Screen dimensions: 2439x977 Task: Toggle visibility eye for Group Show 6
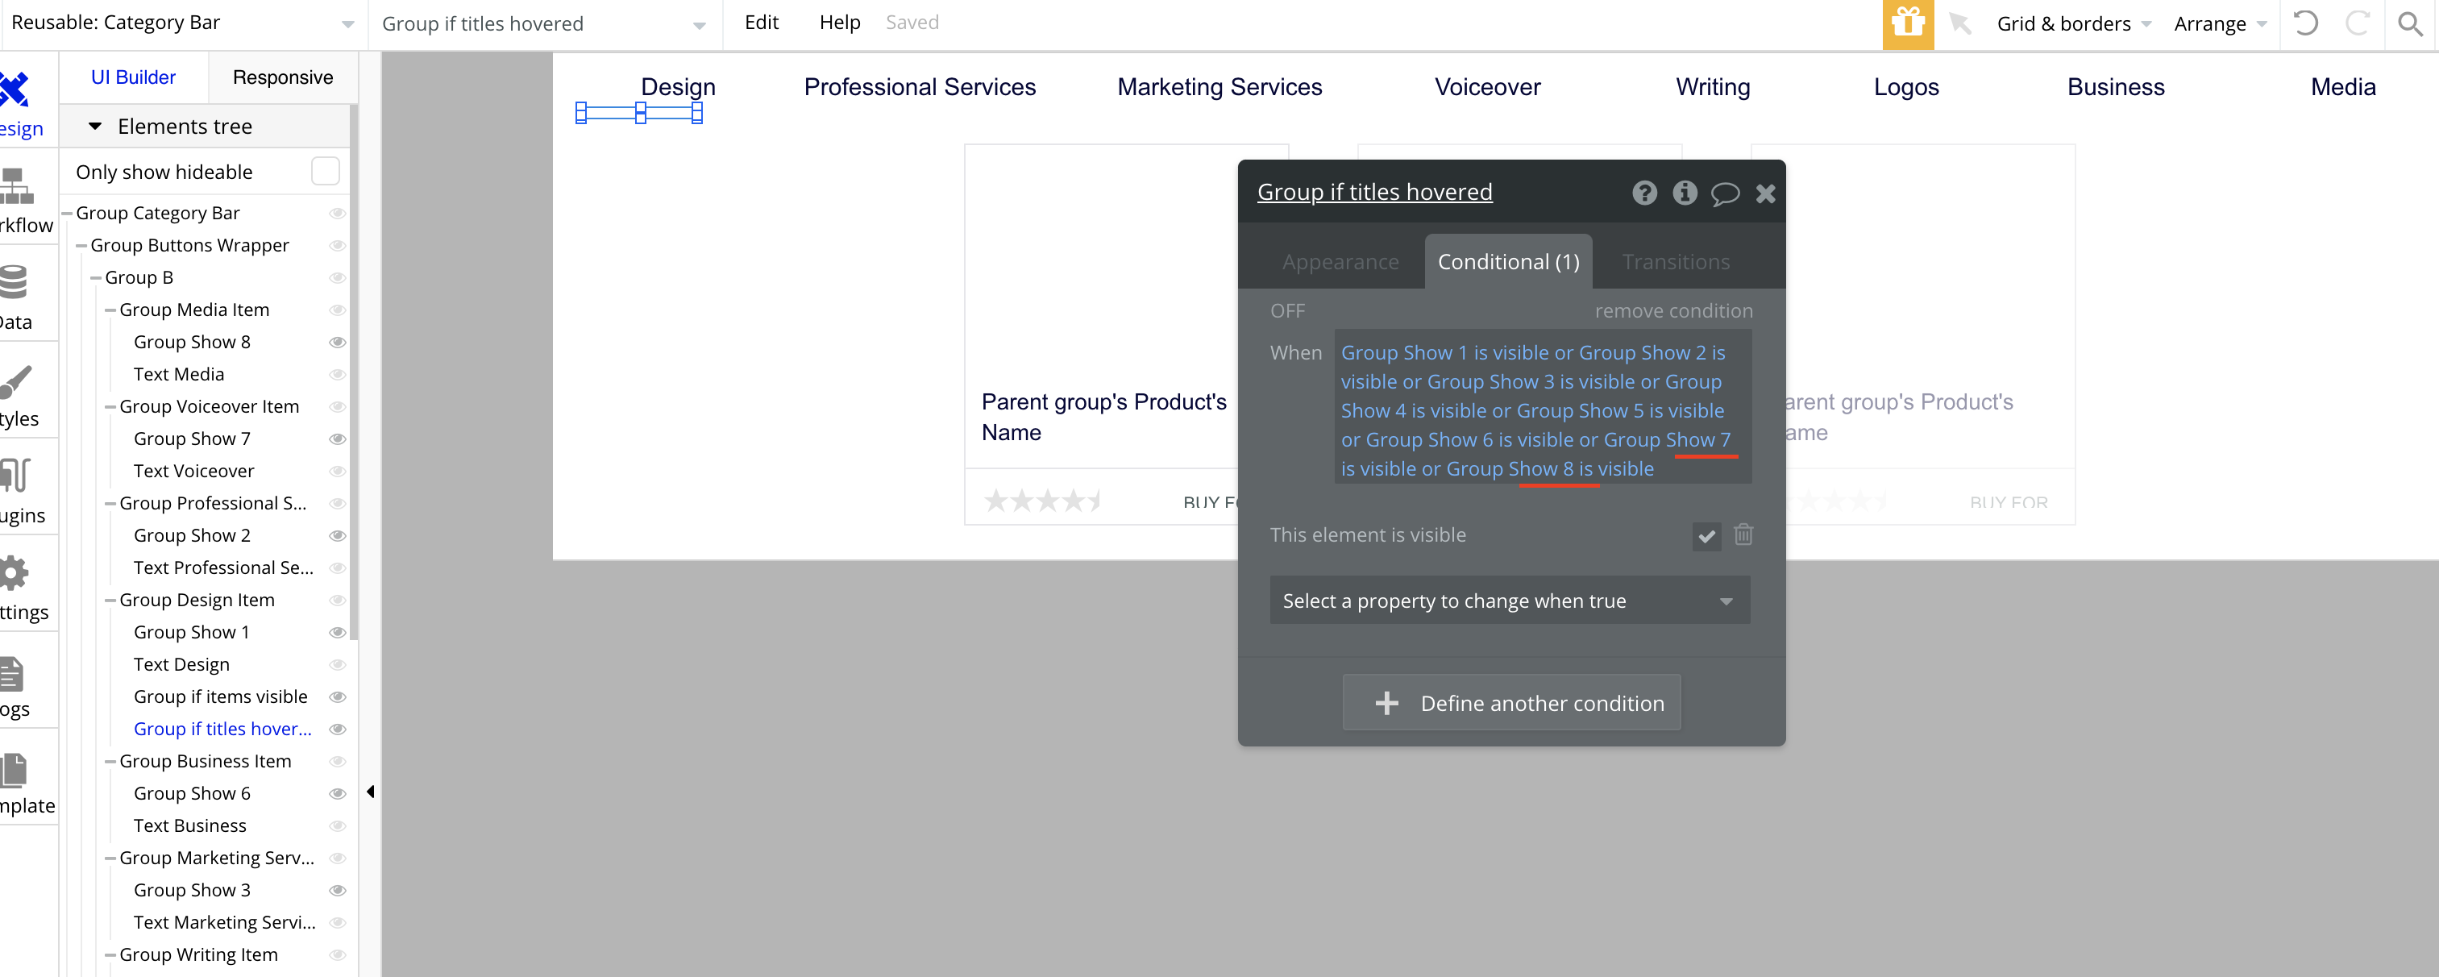coord(337,792)
